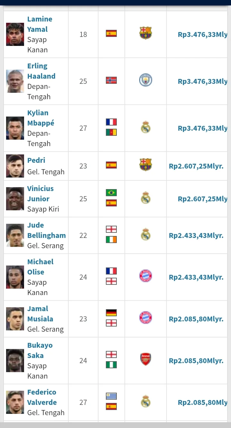Open Pedri's market value Rp2.607,25Mlyr.
Viewport: 231px width, 428px height.
pos(196,166)
